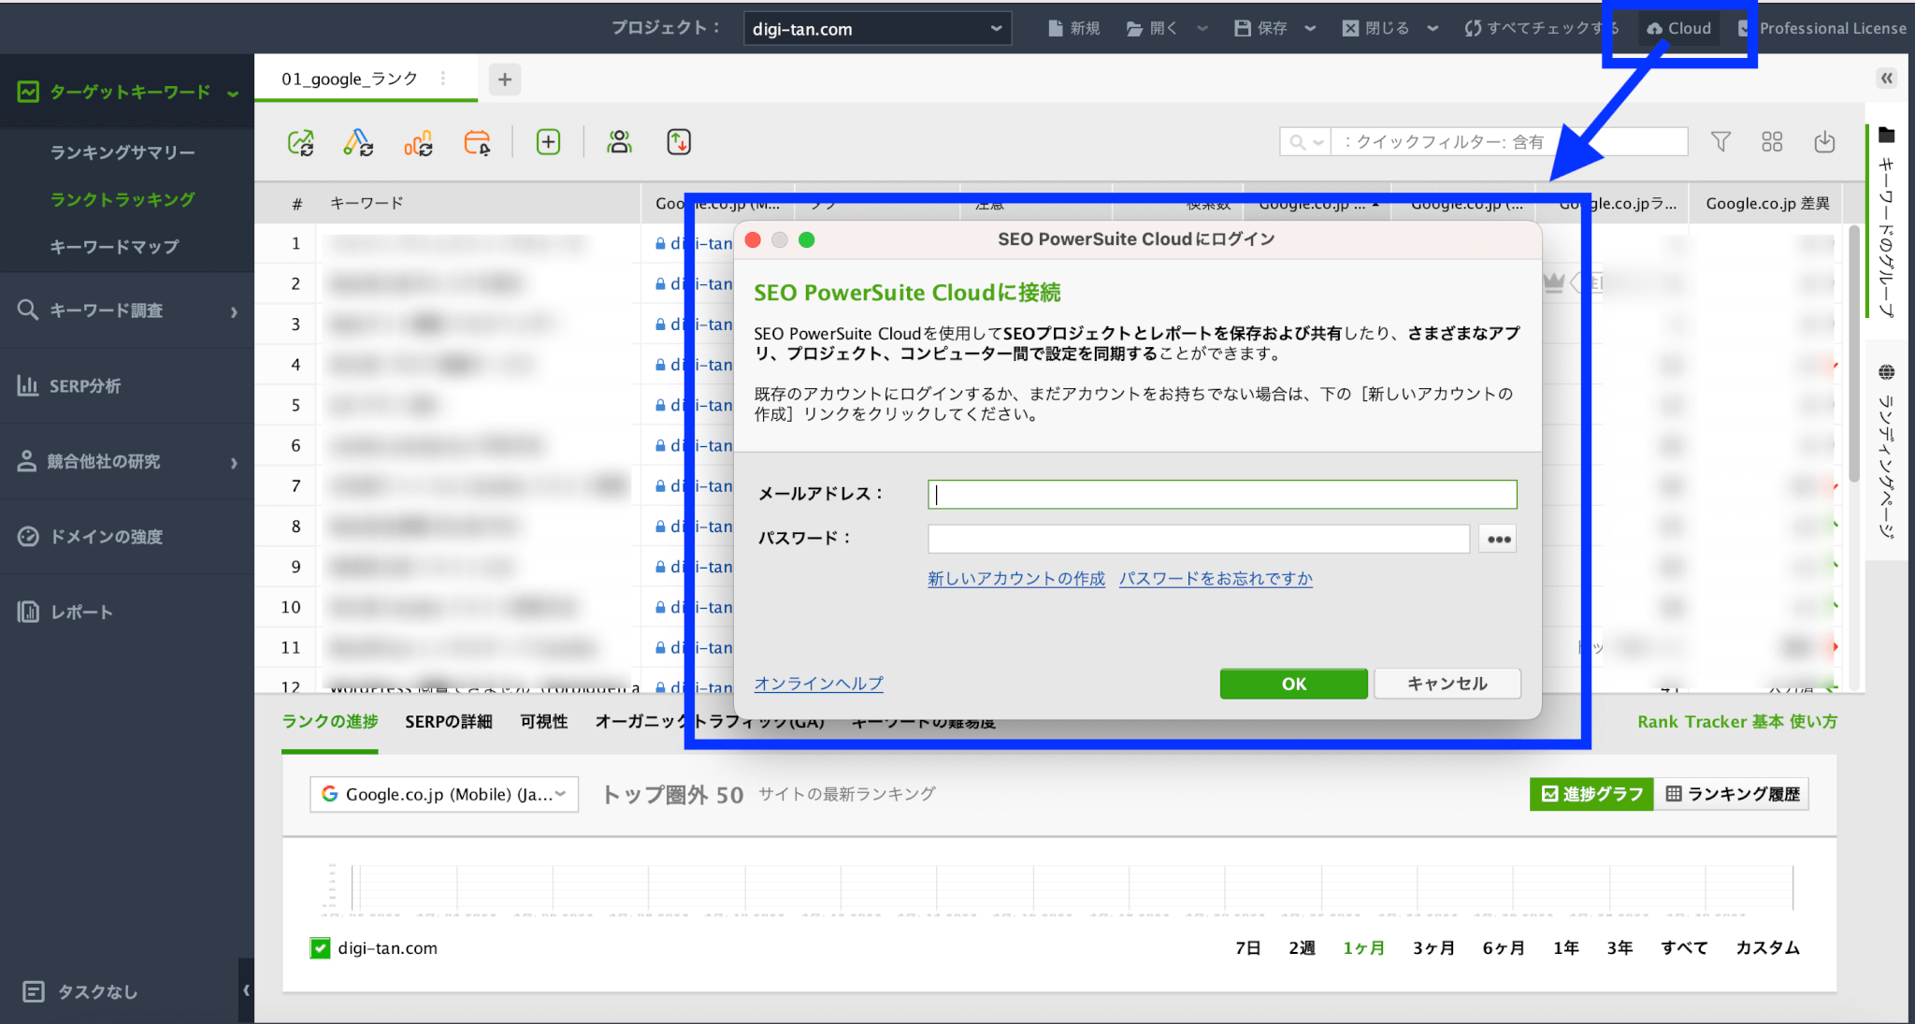
Task: Open the landing pages globe icon
Action: 1887,372
